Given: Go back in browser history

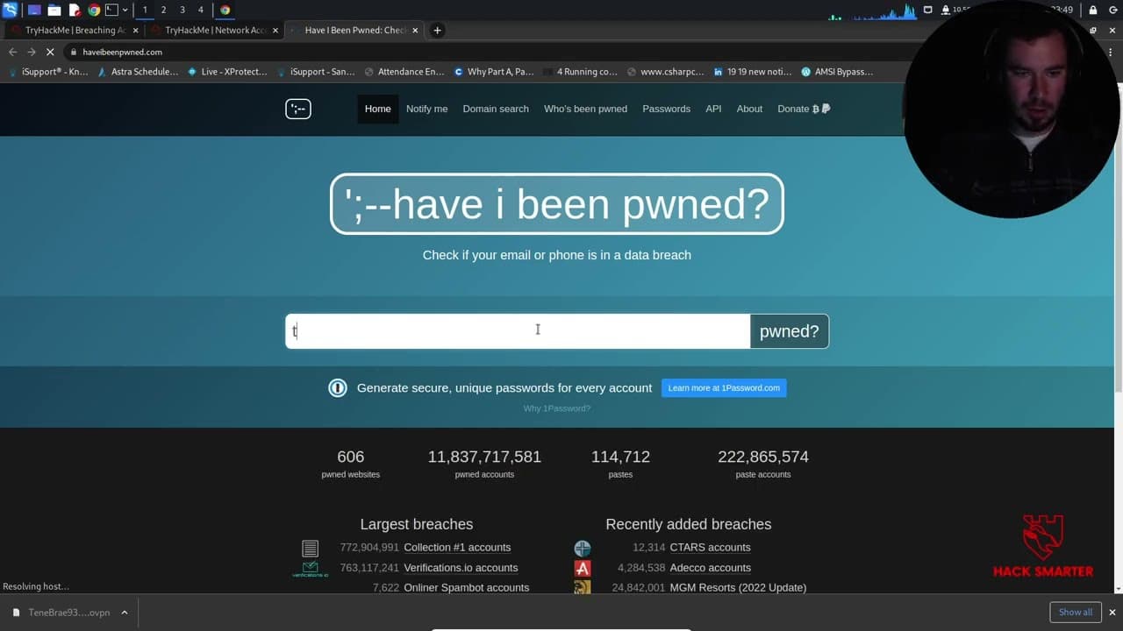Looking at the screenshot, I should [12, 52].
